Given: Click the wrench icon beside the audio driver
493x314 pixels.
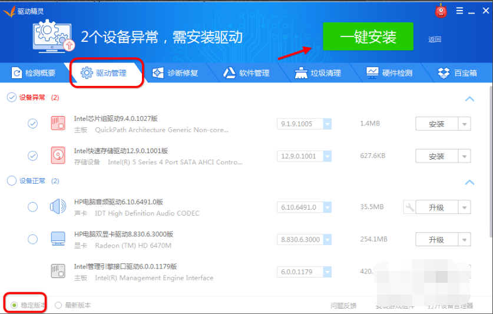Looking at the screenshot, I should [409, 207].
